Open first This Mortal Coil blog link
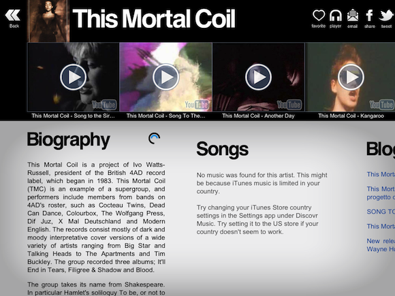 click(x=381, y=174)
